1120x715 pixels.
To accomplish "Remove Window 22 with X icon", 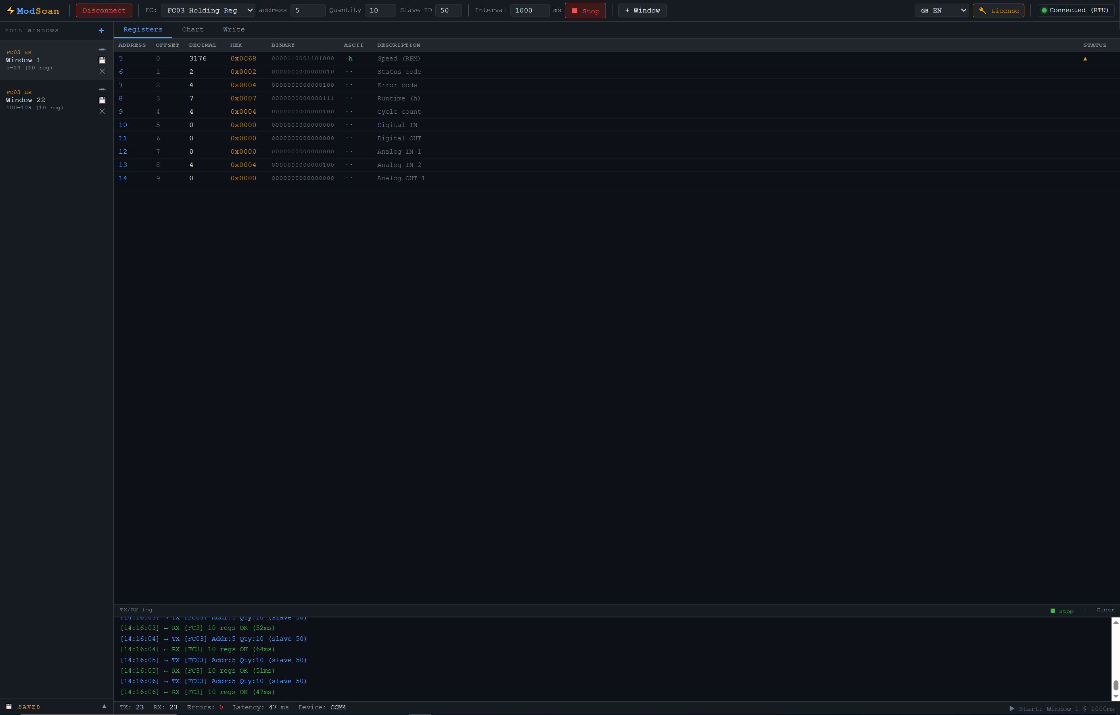I will pos(102,111).
